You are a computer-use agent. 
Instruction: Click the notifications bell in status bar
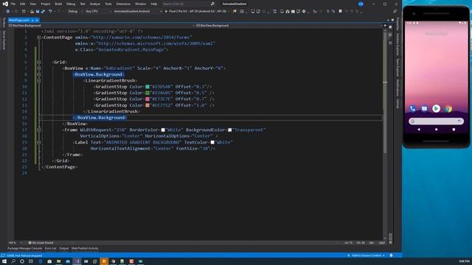point(392,255)
